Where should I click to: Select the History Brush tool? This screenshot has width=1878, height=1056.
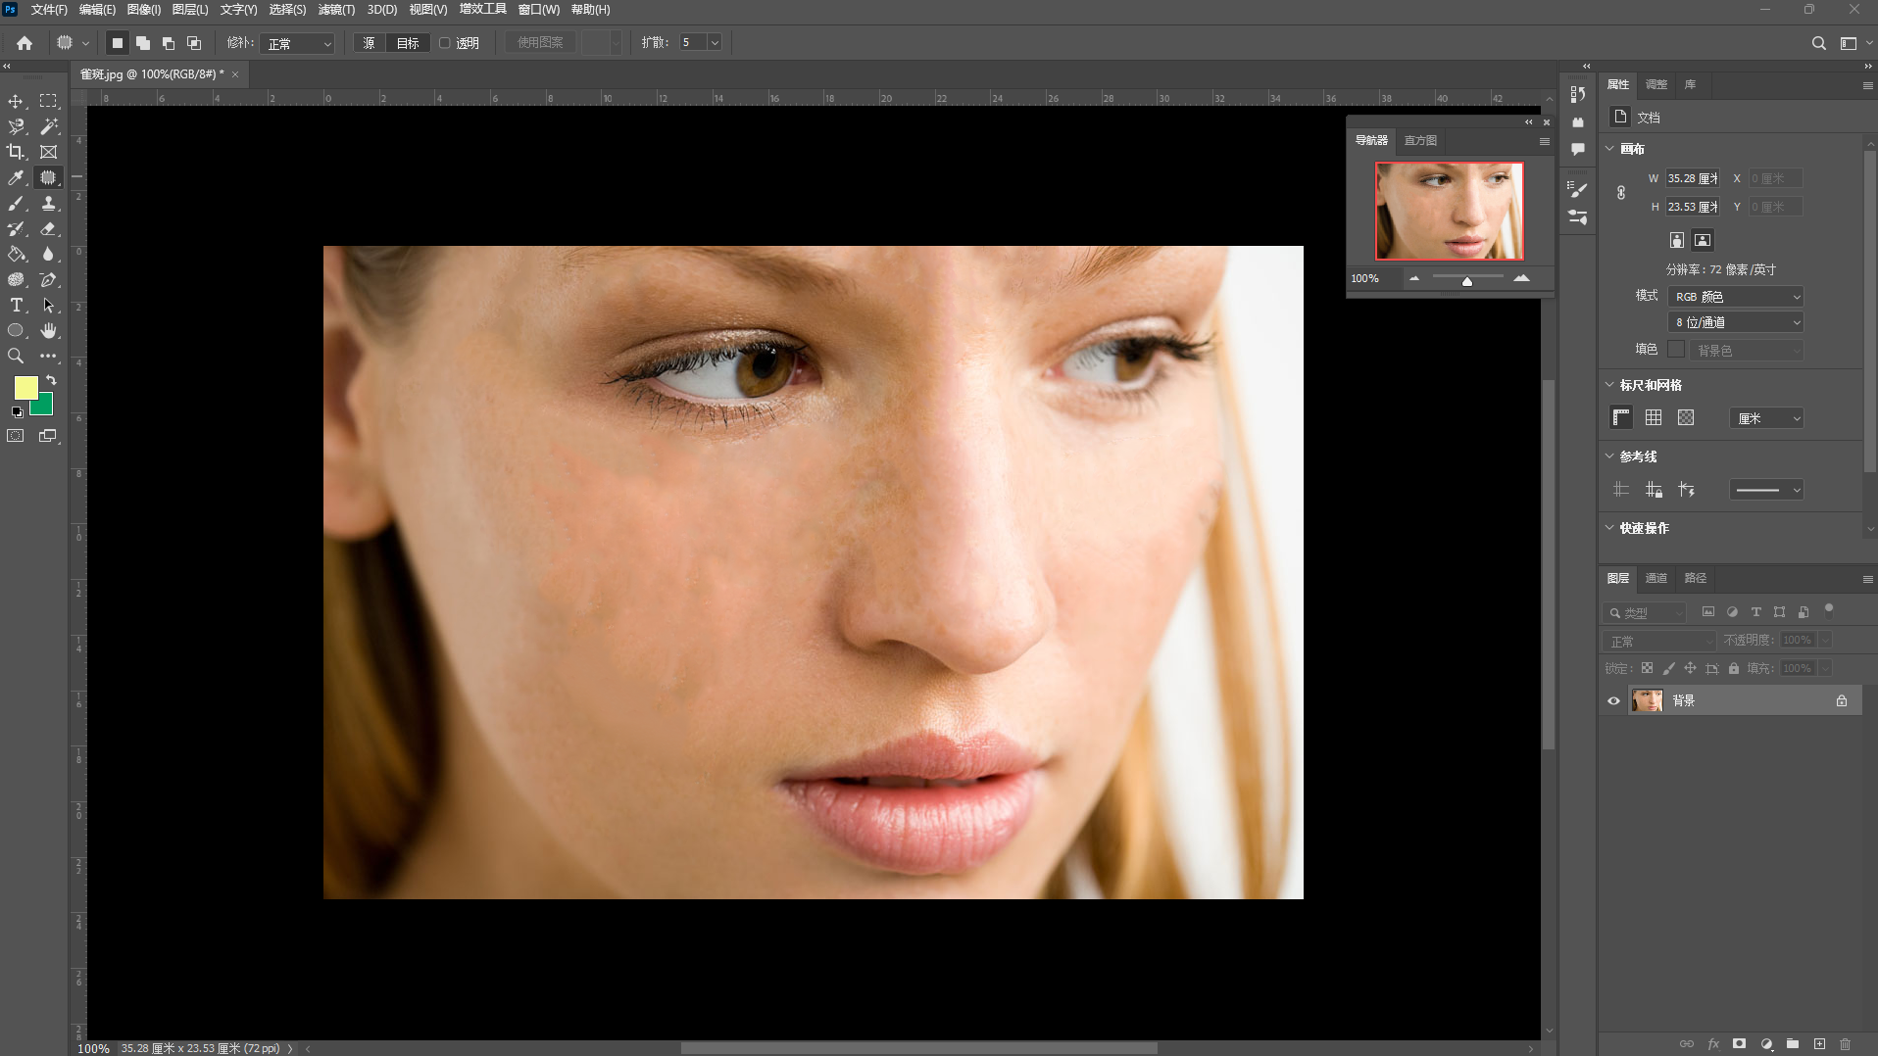pyautogui.click(x=16, y=228)
